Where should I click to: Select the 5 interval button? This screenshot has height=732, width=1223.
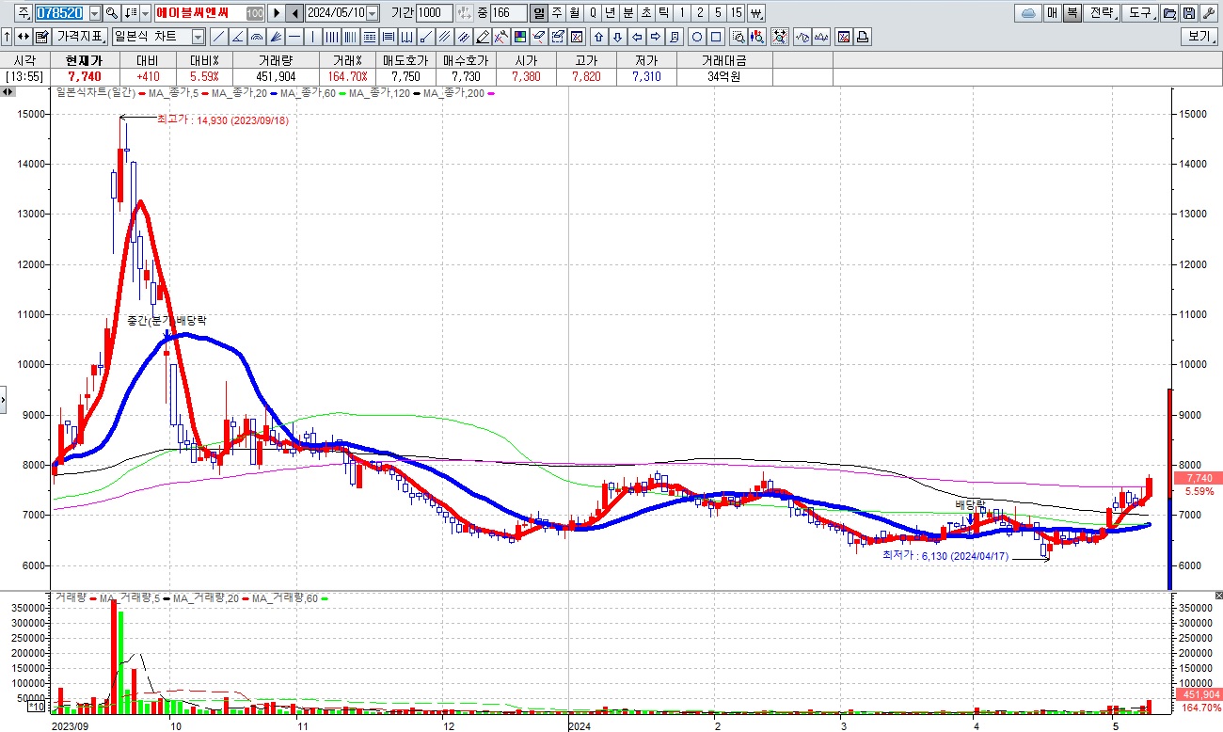[718, 13]
